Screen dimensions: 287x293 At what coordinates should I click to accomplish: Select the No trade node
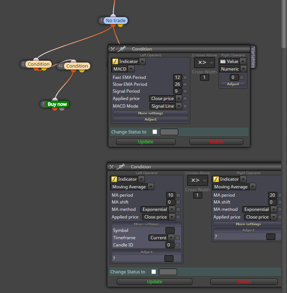pyautogui.click(x=116, y=21)
